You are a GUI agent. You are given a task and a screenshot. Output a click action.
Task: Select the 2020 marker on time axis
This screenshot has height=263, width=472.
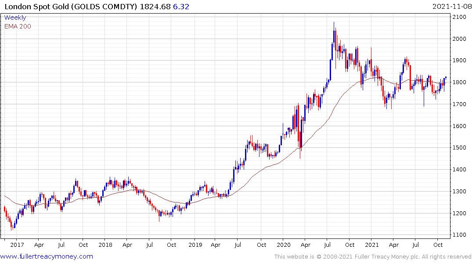(x=284, y=245)
